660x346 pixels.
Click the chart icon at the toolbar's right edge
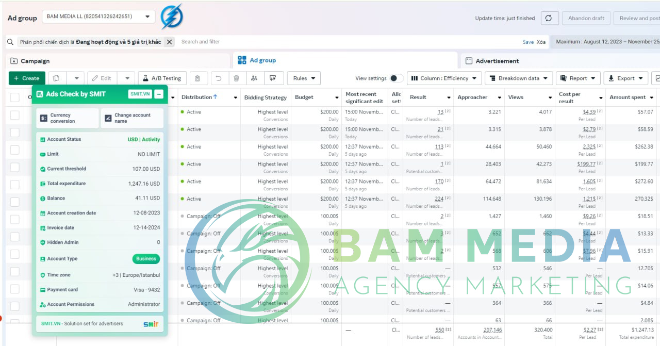656,78
